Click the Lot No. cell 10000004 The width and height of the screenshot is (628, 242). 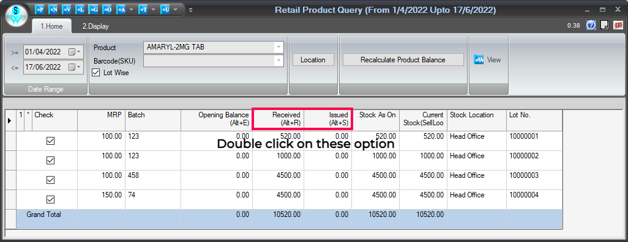tap(534, 200)
